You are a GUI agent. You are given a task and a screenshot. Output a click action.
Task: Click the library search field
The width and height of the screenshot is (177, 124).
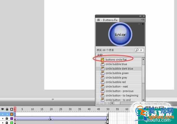point(139,50)
